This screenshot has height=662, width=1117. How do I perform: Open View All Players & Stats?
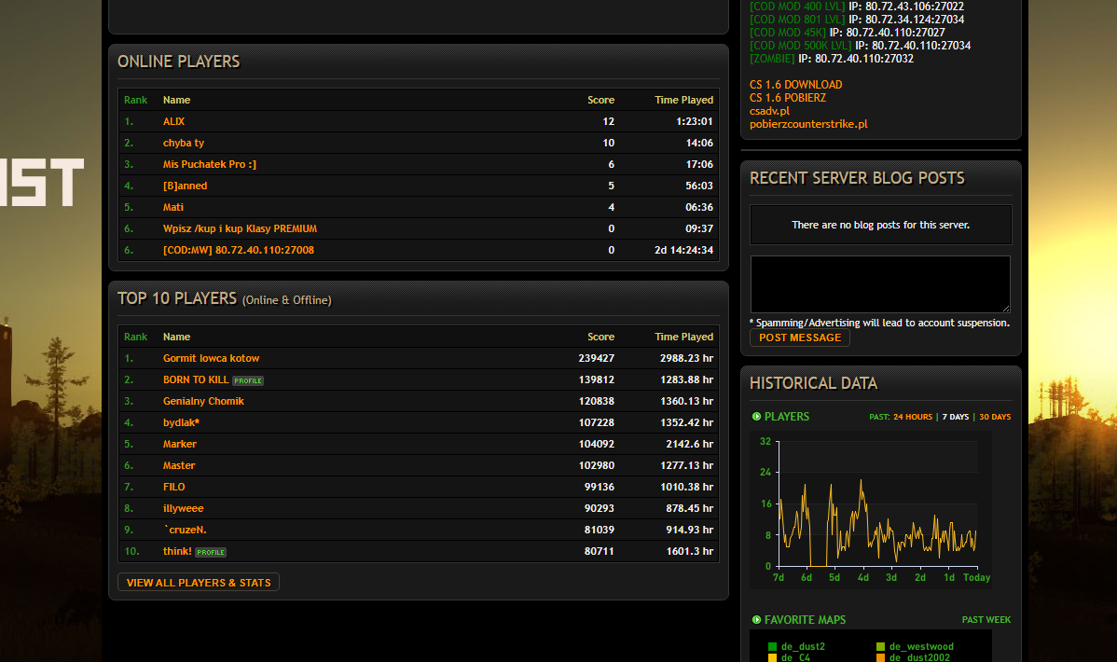point(199,583)
